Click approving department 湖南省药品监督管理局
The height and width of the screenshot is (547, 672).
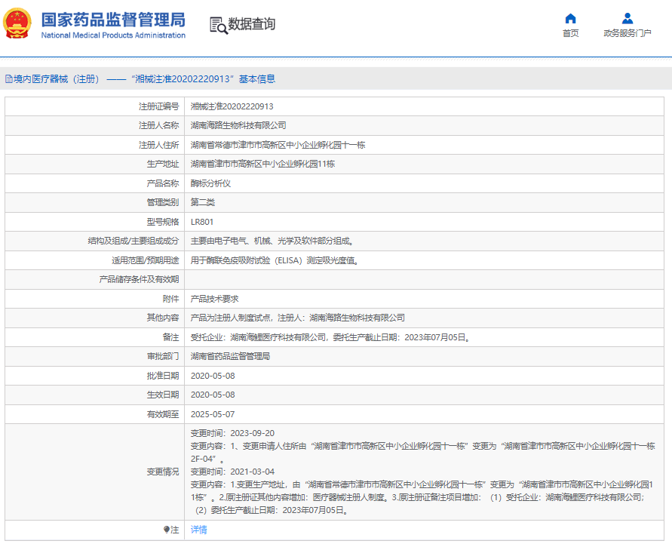pyautogui.click(x=230, y=356)
